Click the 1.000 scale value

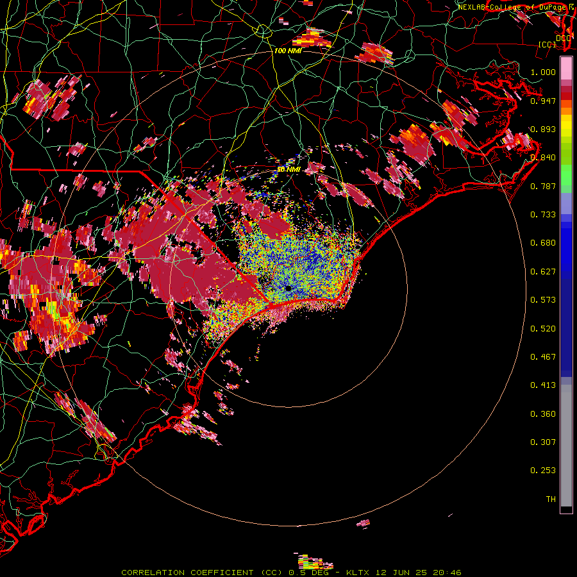543,72
